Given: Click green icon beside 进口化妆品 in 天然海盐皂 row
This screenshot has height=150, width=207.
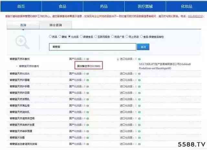Looking at the screenshot, I should tap(139, 105).
